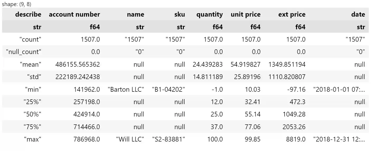Click the "std" row label
372x151 pixels.
click(x=34, y=77)
